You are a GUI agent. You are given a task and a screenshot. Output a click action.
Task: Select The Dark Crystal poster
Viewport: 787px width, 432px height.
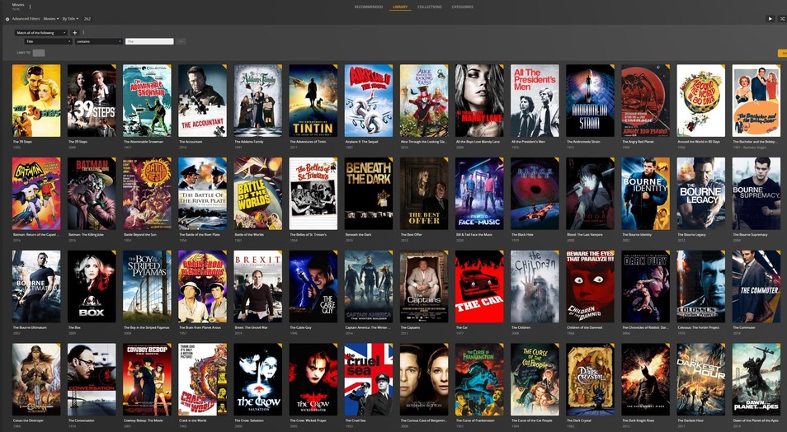pyautogui.click(x=591, y=379)
